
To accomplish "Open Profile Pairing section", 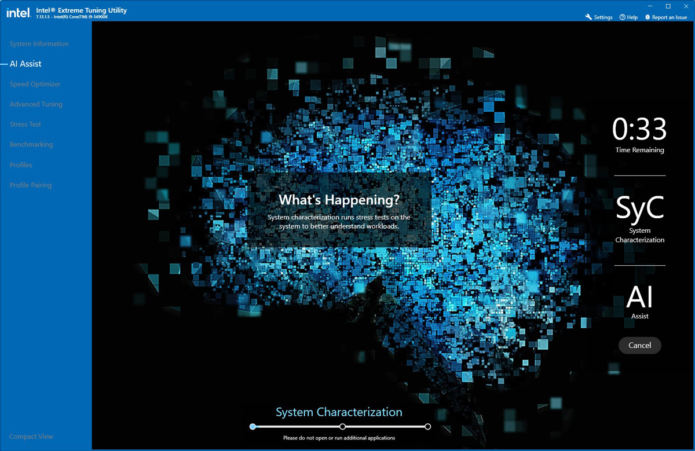I will [30, 185].
